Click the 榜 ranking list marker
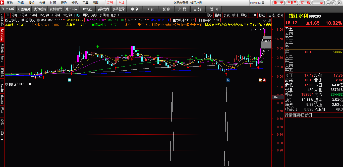 (x=260, y=80)
